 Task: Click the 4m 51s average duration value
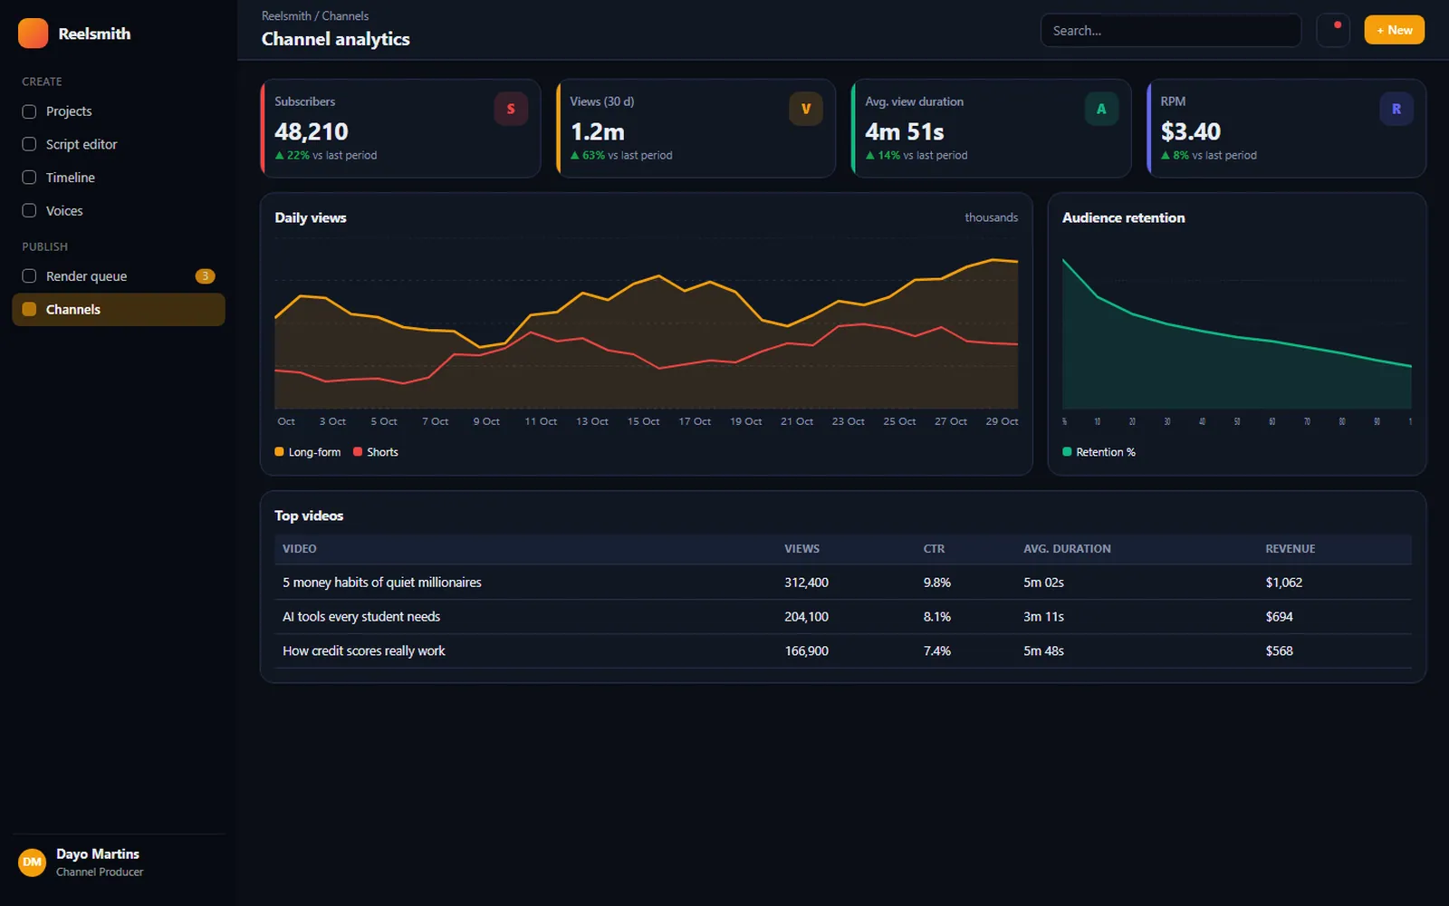[905, 132]
